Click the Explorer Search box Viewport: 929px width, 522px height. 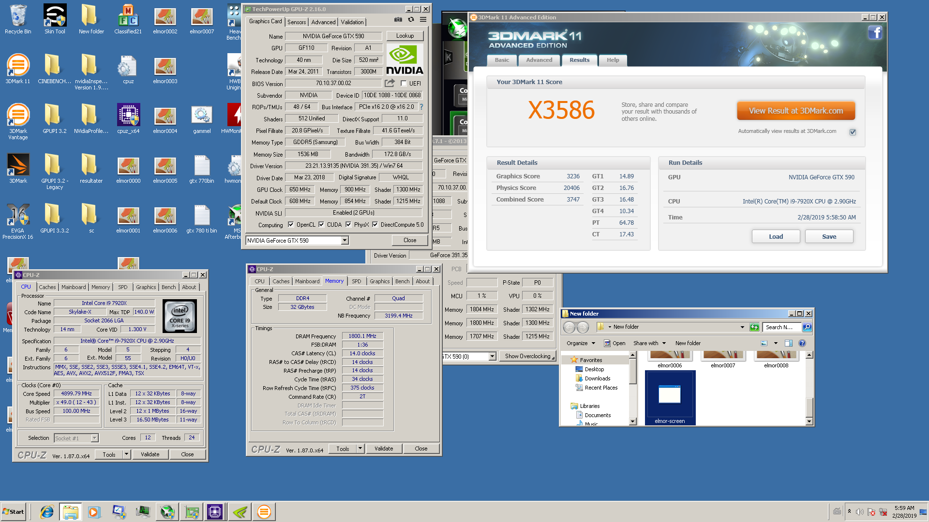(x=782, y=327)
